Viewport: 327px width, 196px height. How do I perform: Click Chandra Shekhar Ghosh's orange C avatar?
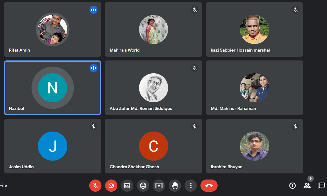point(153,146)
